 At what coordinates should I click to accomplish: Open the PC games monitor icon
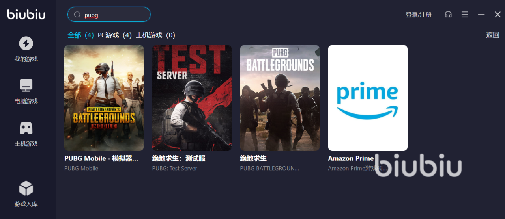click(26, 85)
